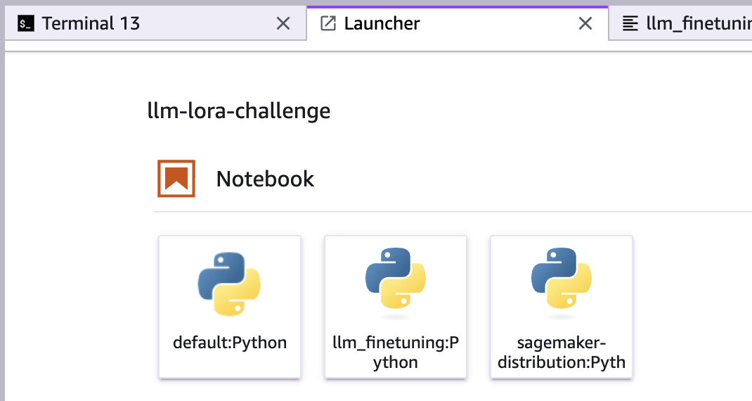Close the Launcher tab

(x=585, y=23)
